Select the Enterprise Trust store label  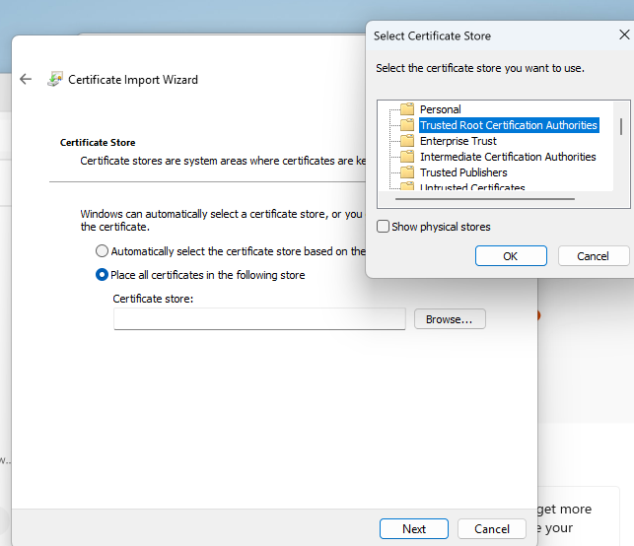coord(458,141)
